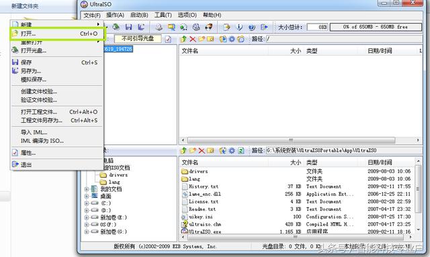Click the blue gear icon in local pane toolbar
Viewport: 430px width, 257px height.
tap(232, 150)
